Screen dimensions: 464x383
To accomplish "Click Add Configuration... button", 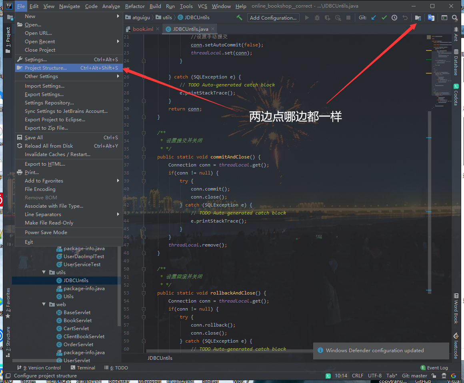I will pyautogui.click(x=273, y=18).
